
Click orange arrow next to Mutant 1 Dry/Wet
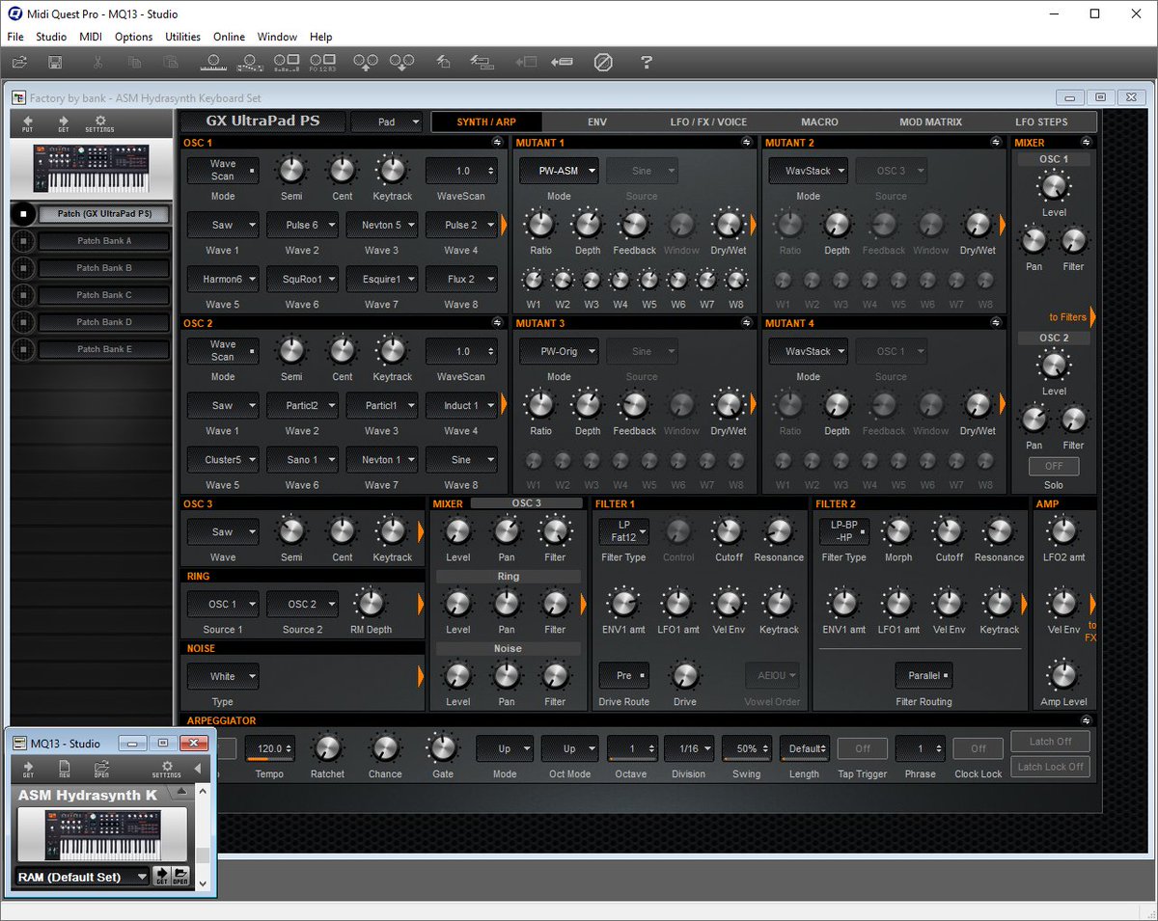[x=753, y=225]
